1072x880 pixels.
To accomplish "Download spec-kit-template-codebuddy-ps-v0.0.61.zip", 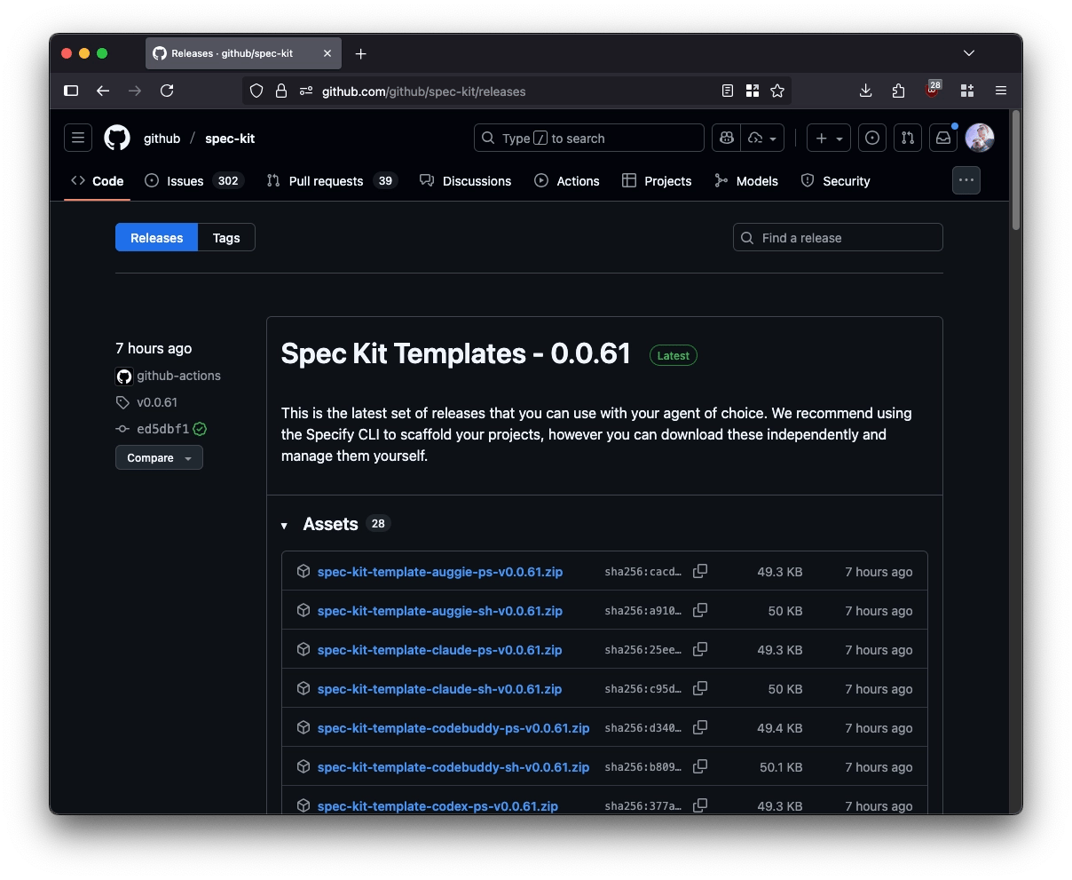I will tap(453, 728).
